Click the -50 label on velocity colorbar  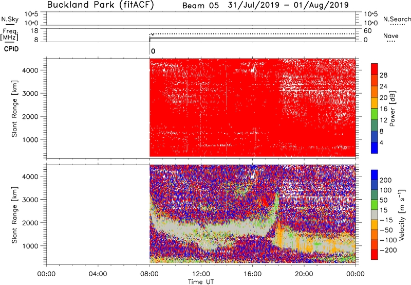click(x=386, y=230)
